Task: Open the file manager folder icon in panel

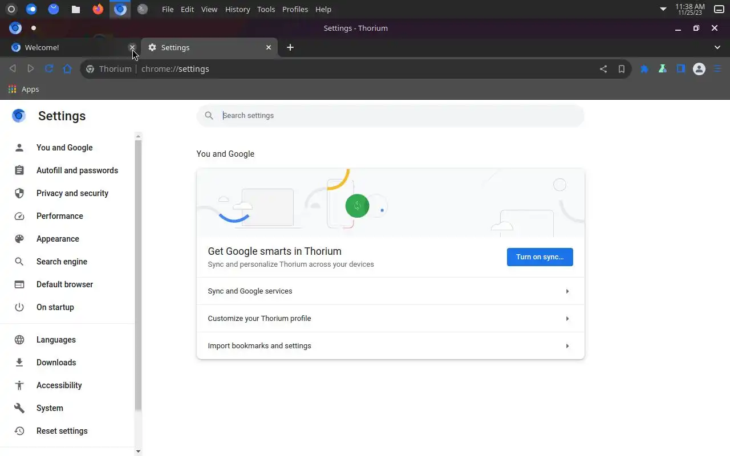Action: click(x=75, y=9)
